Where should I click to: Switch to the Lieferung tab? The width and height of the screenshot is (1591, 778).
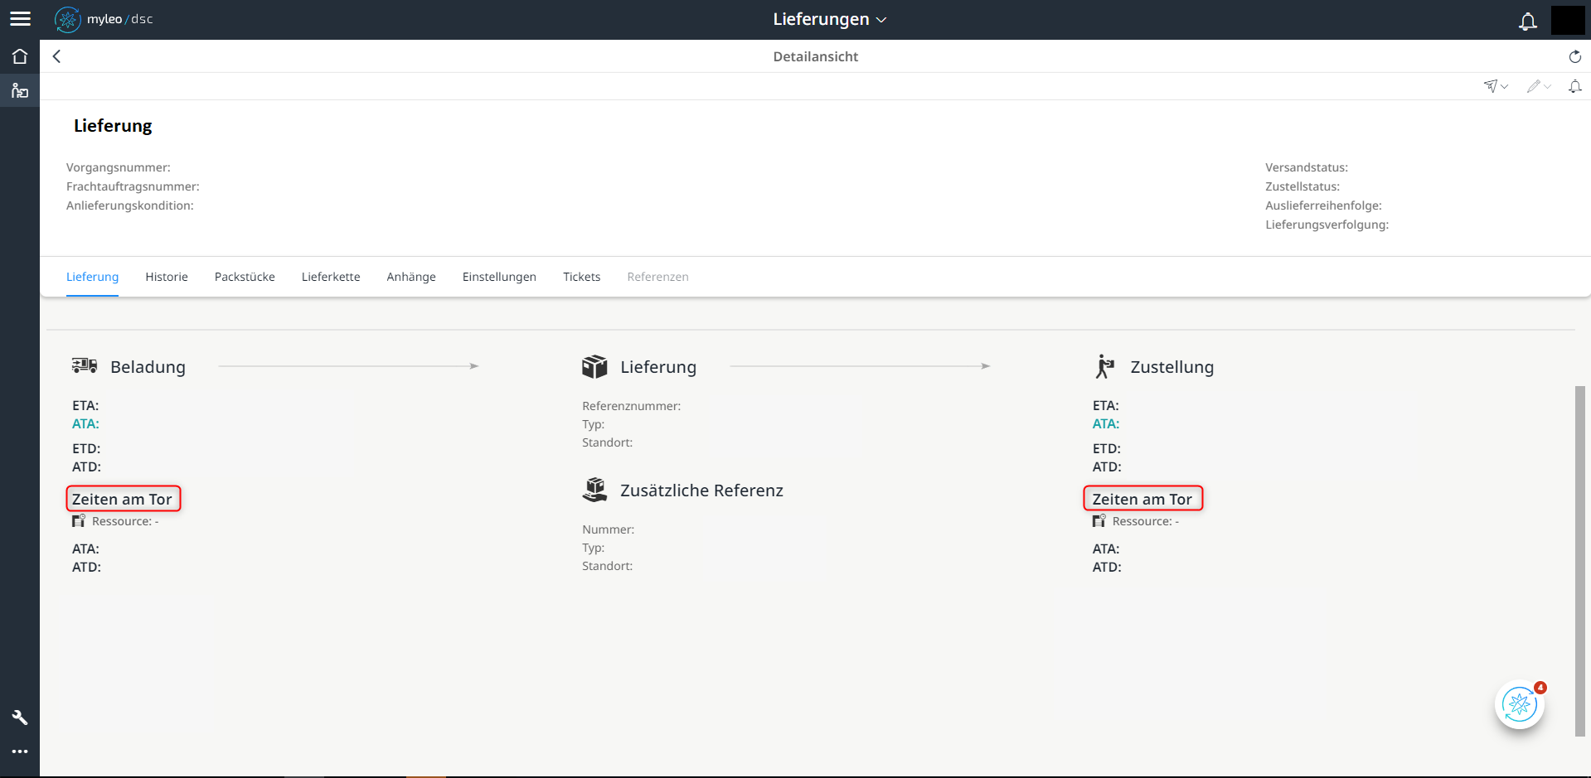pyautogui.click(x=92, y=277)
